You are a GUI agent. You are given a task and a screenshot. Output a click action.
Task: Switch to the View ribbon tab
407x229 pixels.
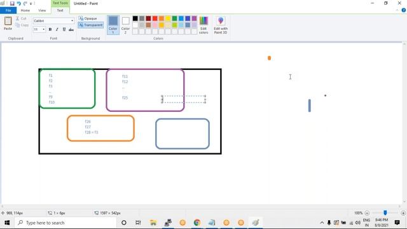pos(42,10)
